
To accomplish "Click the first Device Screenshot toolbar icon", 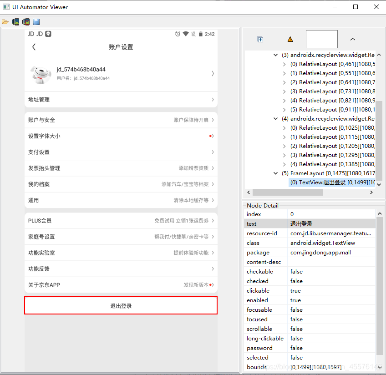I will pos(15,22).
